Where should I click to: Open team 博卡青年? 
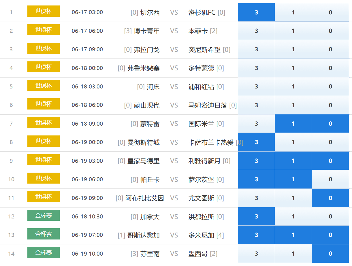(147, 31)
